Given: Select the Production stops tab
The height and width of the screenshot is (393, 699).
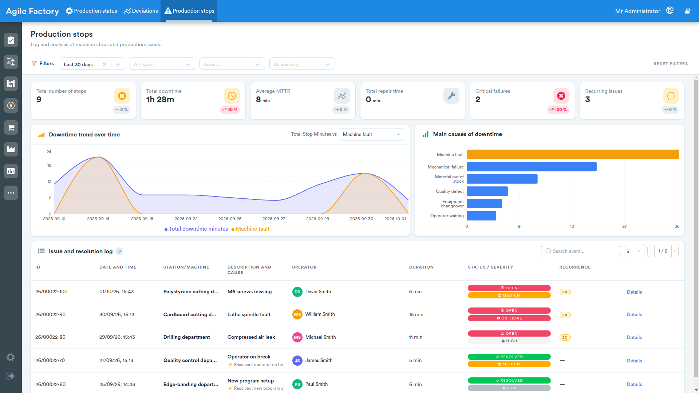Looking at the screenshot, I should 189,11.
